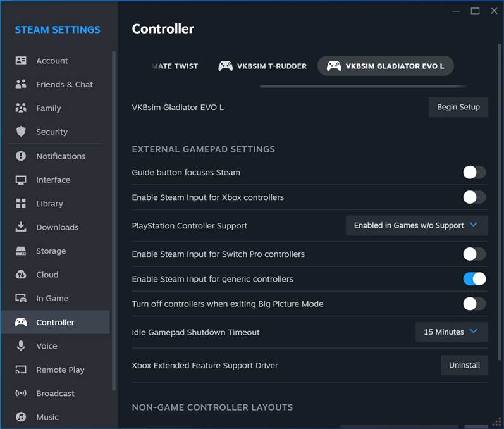Go to Friends & Chat settings
Screen dimensions: 504x429
55,84
